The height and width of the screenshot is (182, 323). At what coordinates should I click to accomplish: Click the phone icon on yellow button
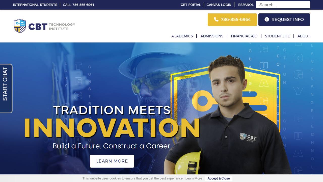click(216, 19)
